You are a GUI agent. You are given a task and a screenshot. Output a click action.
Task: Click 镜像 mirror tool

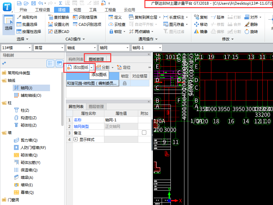tap(201, 31)
